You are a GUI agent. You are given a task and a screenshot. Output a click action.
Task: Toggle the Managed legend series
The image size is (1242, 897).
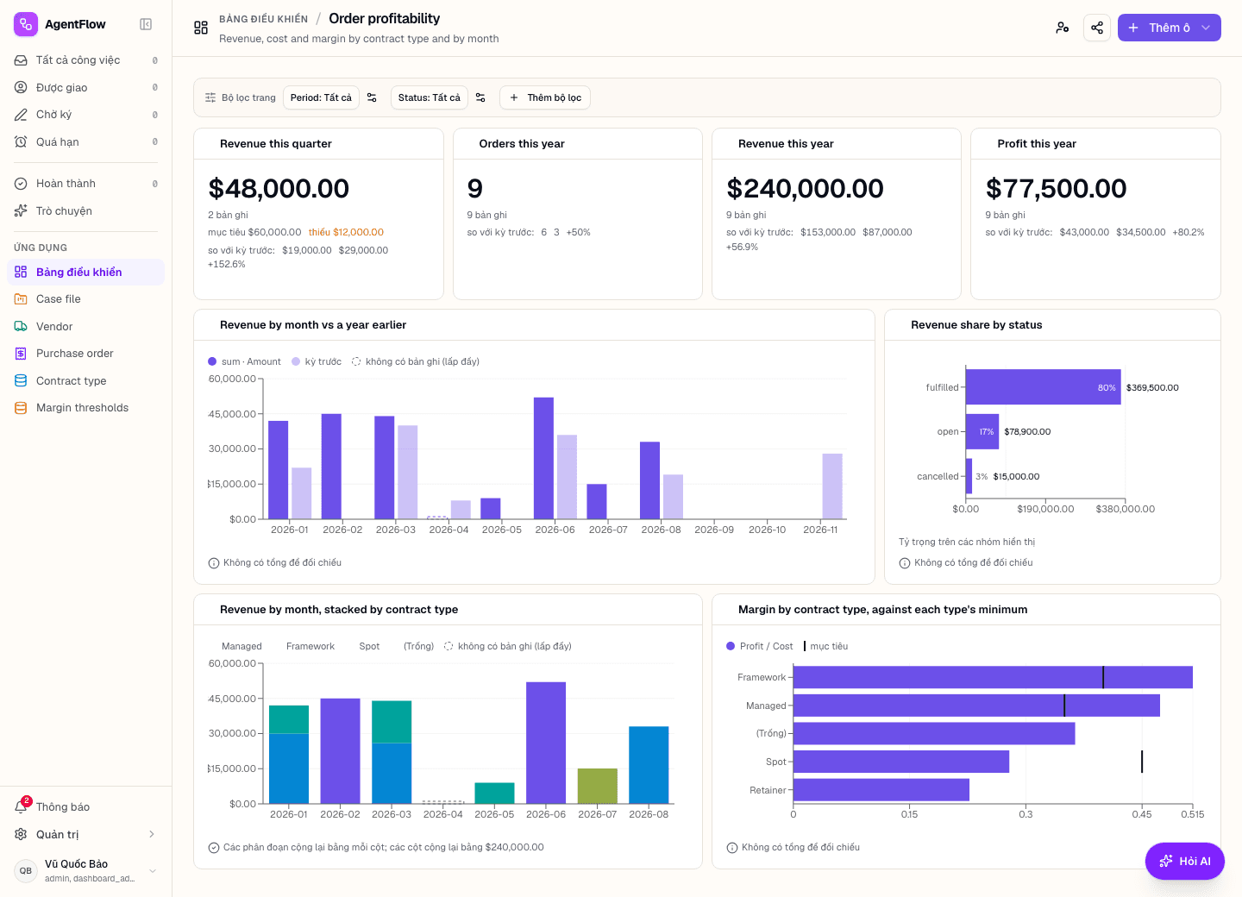pos(235,646)
